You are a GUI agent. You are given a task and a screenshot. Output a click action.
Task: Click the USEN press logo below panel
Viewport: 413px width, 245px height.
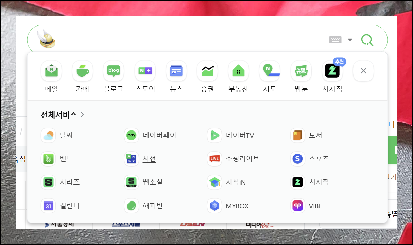tap(192, 224)
